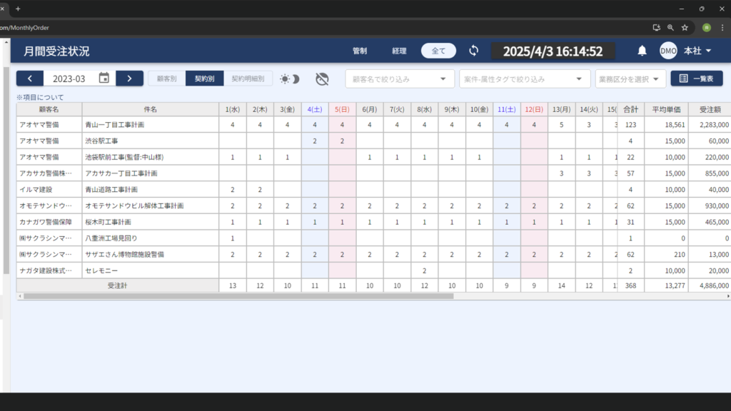Click browser address bar URL
The height and width of the screenshot is (411, 731).
24,28
